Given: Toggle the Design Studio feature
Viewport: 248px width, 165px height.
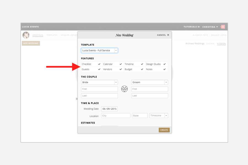Looking at the screenshot, I should tap(165, 64).
